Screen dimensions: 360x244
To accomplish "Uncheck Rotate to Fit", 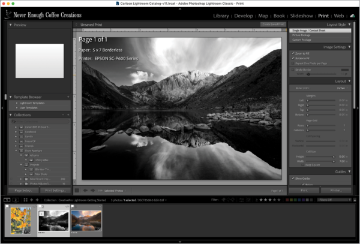I will tap(293, 58).
